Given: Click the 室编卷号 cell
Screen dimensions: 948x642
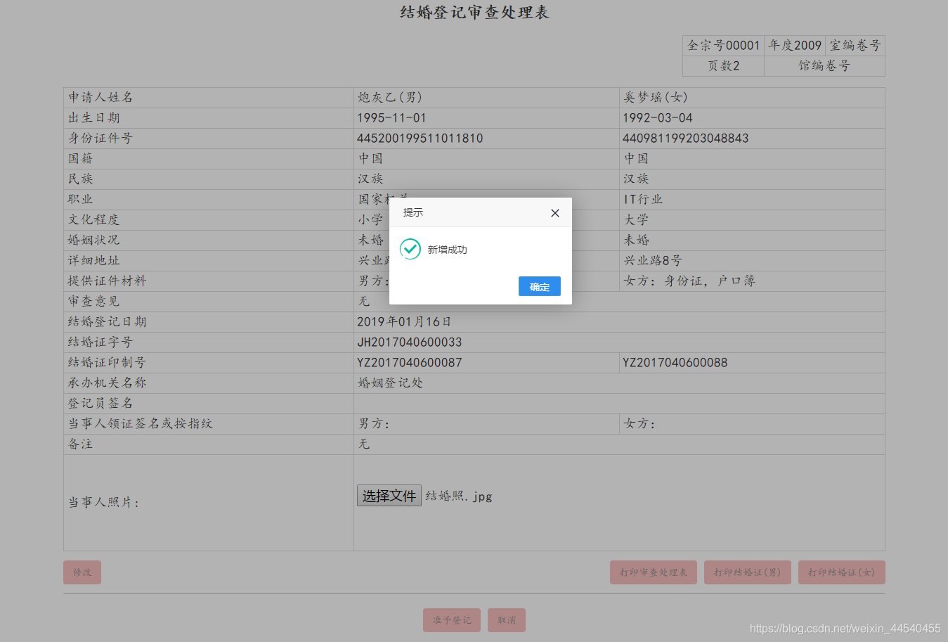Looking at the screenshot, I should (x=855, y=46).
